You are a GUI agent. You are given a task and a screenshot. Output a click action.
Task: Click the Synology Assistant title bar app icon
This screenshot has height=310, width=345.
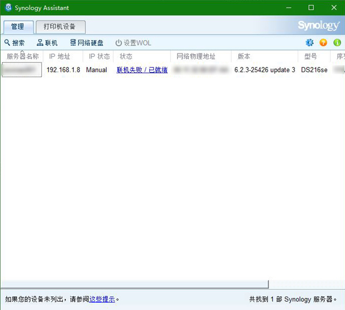tap(8, 8)
